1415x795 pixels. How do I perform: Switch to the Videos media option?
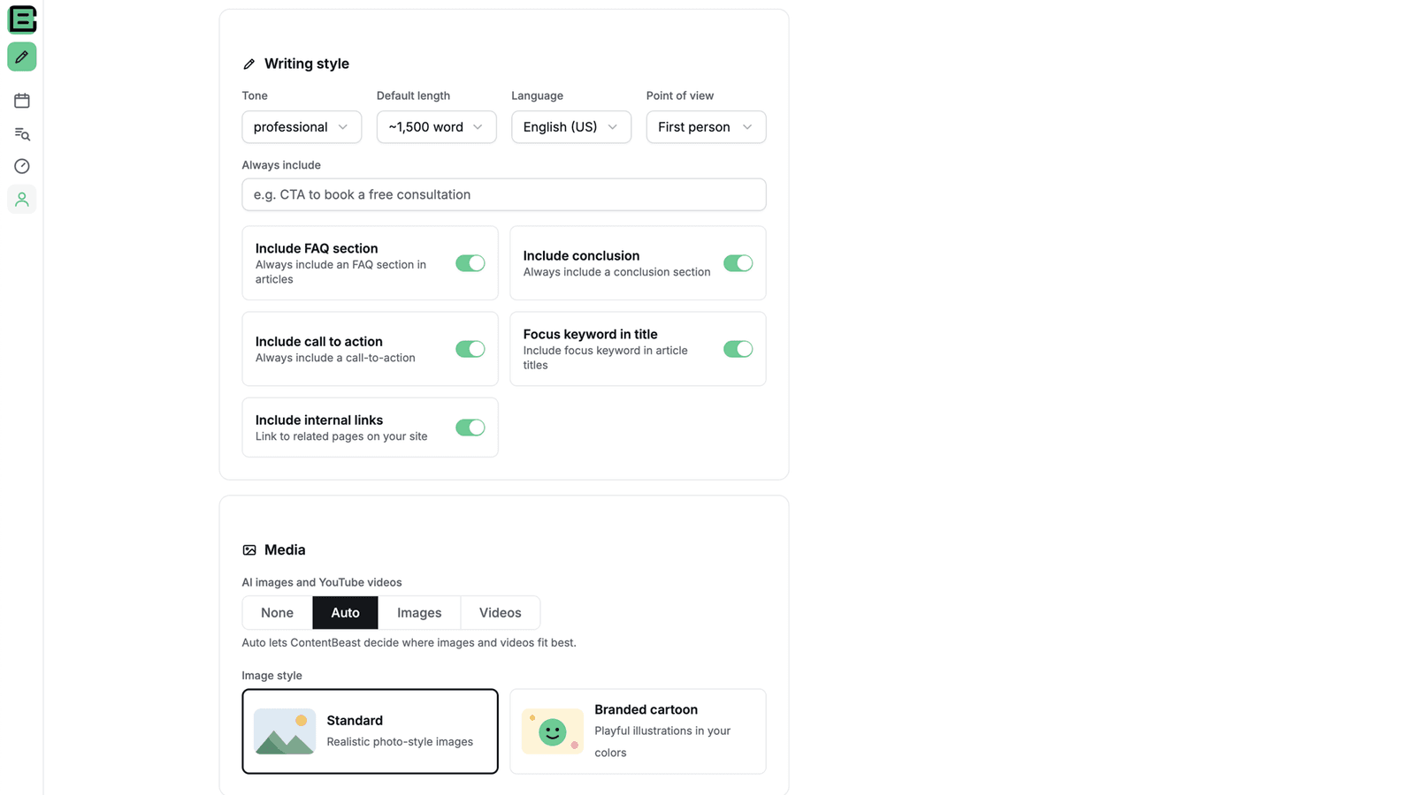[501, 613]
